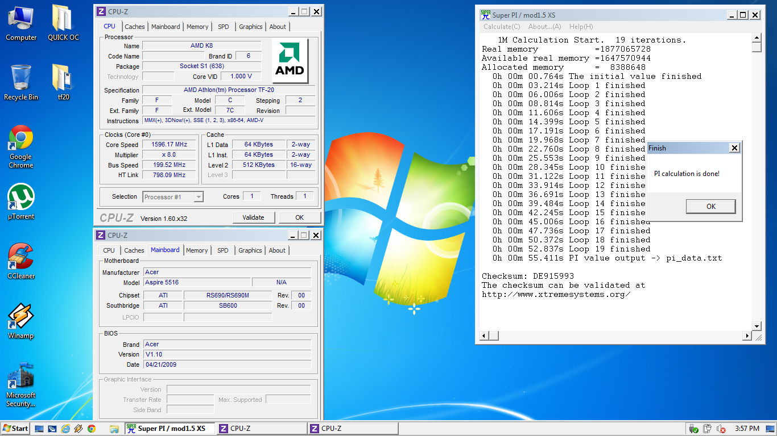This screenshot has width=777, height=436.
Task: Launch CCleaner from desktop shortcut
Action: tap(21, 262)
